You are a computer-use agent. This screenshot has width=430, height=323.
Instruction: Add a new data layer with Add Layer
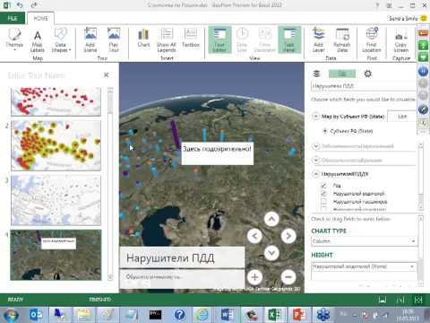point(319,40)
